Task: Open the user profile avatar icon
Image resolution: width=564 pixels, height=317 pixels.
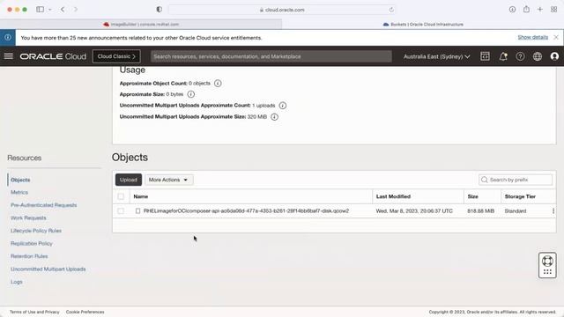Action: click(x=554, y=56)
